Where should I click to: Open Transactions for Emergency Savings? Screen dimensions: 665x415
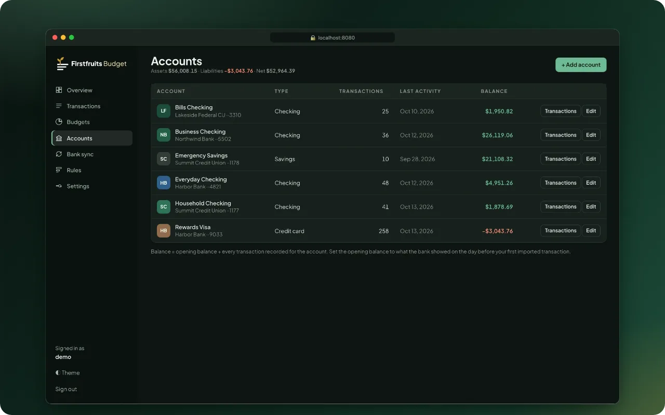click(x=561, y=159)
